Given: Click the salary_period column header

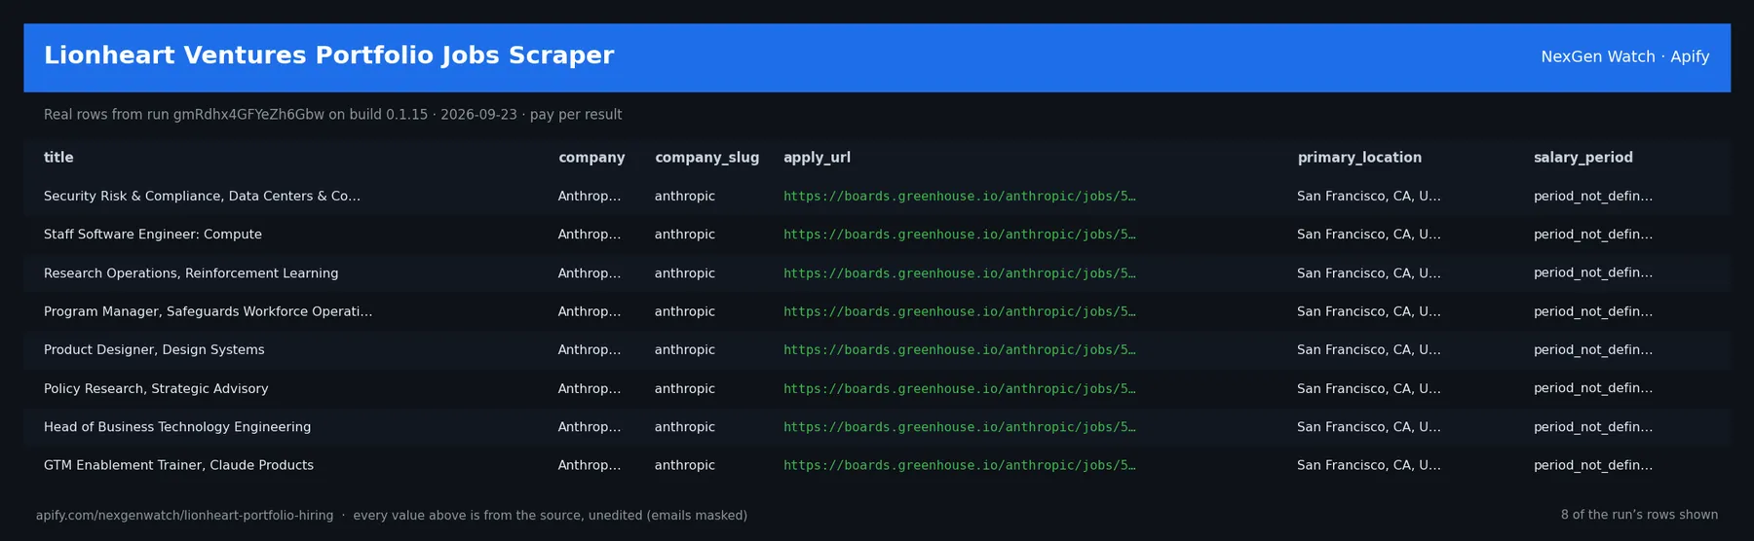Looking at the screenshot, I should coord(1582,158).
